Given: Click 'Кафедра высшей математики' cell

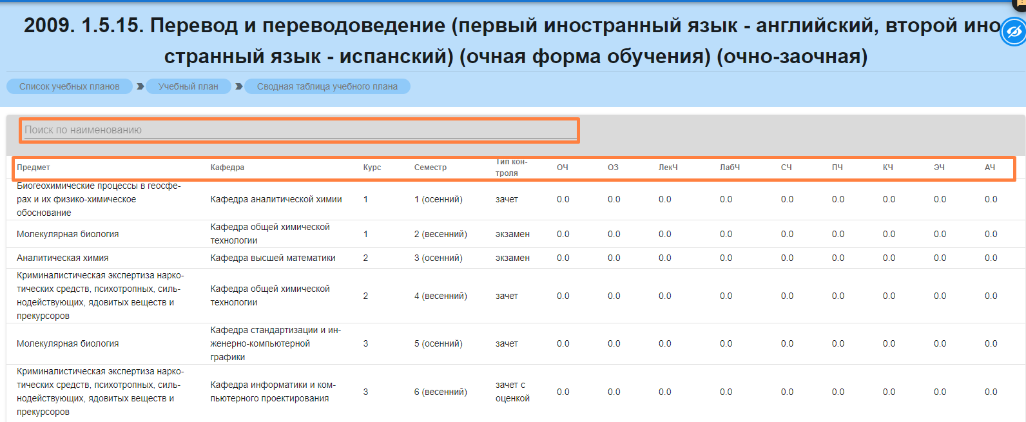Looking at the screenshot, I should tap(273, 258).
